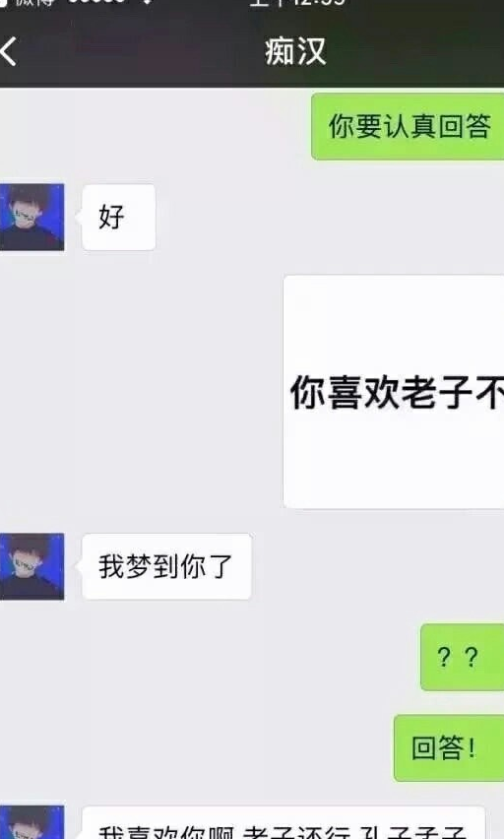Select the 你要认真回答 green message bubble

(408, 126)
